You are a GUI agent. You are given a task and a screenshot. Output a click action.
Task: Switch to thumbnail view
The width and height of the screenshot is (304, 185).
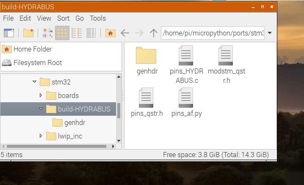[x=48, y=33]
